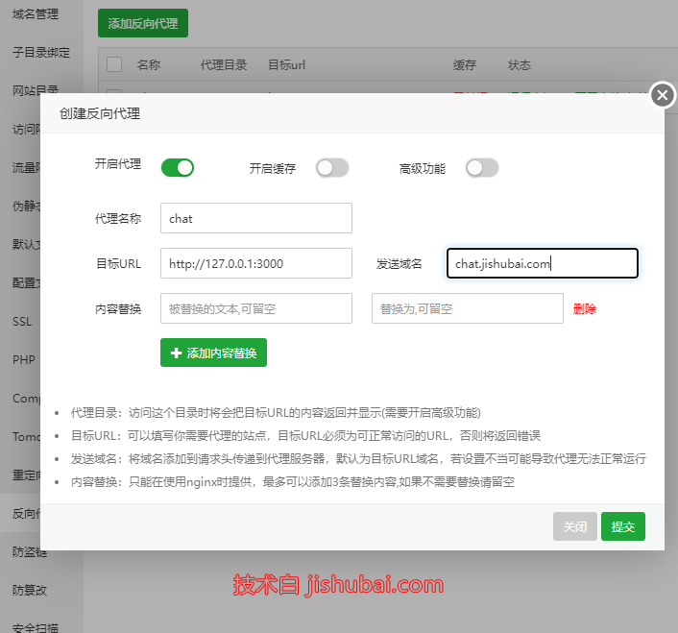
Task: Focus the 目标URL text box
Action: tap(255, 263)
